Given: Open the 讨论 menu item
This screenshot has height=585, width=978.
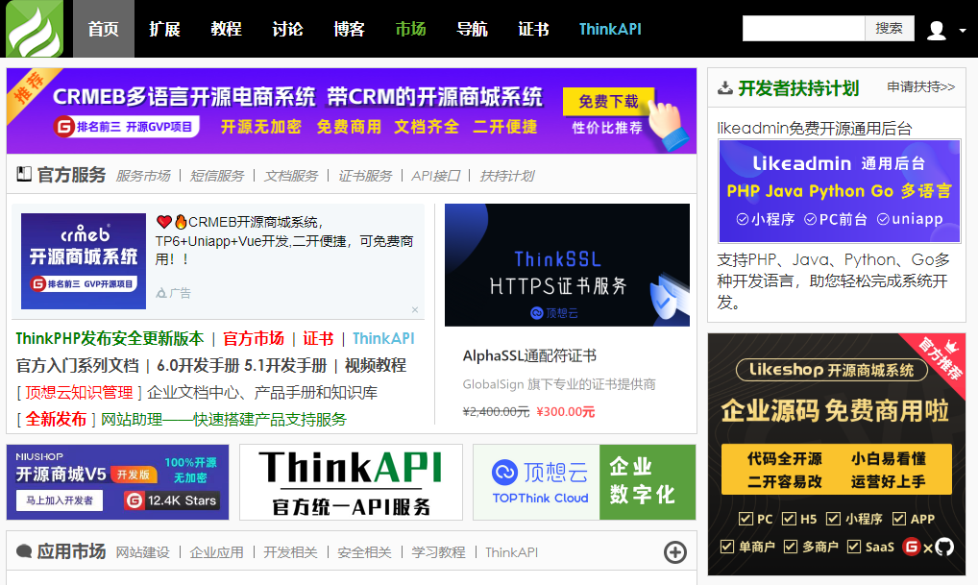Looking at the screenshot, I should [x=287, y=29].
